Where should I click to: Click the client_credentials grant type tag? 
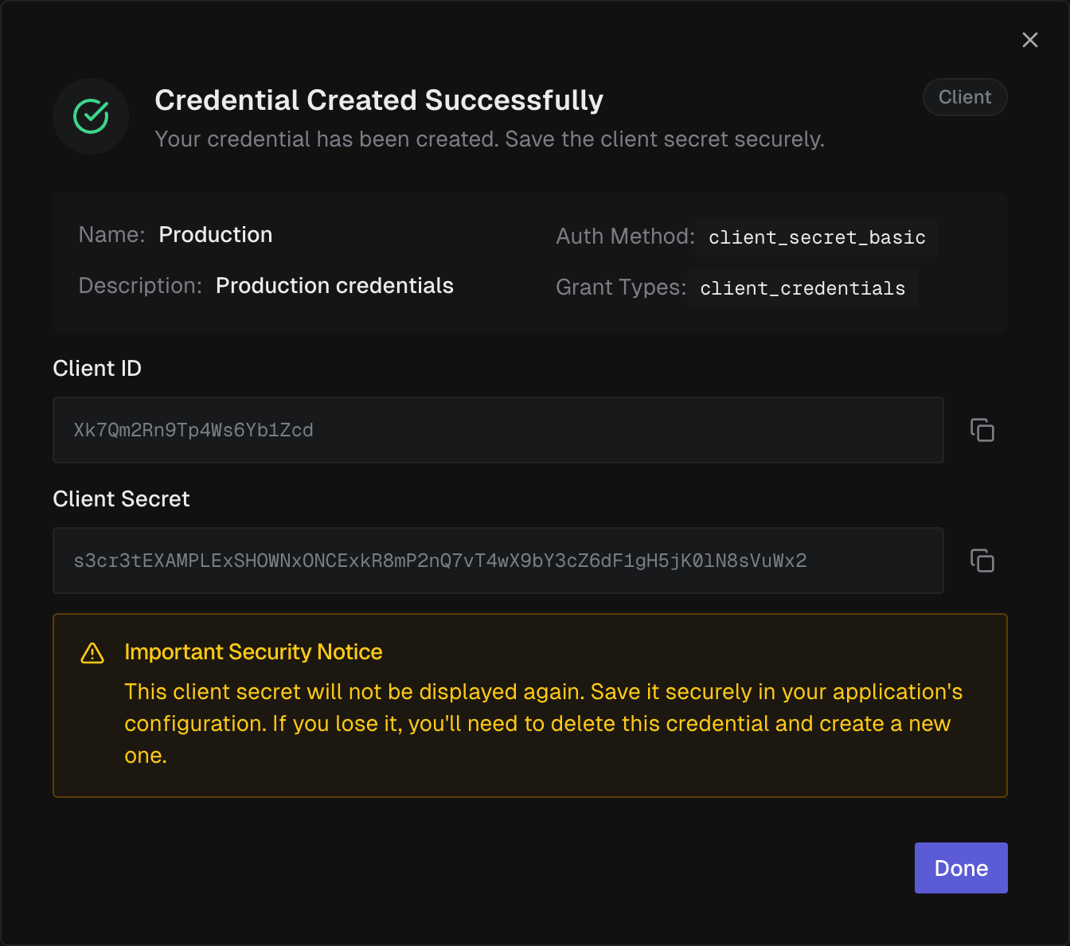[802, 288]
